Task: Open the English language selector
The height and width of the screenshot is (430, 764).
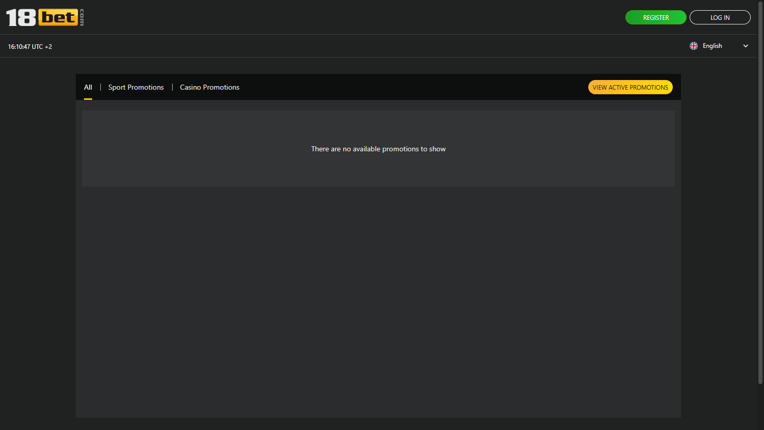Action: 712,46
